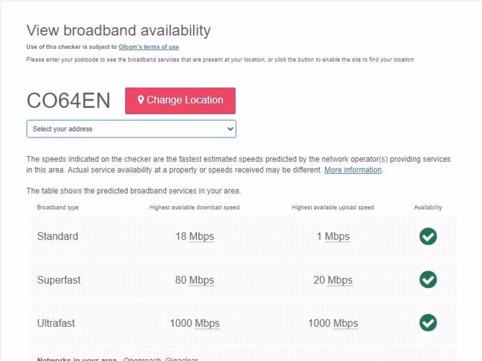This screenshot has height=361, width=482.
Task: Click the chevron arrow of the address selector
Action: (x=230, y=129)
